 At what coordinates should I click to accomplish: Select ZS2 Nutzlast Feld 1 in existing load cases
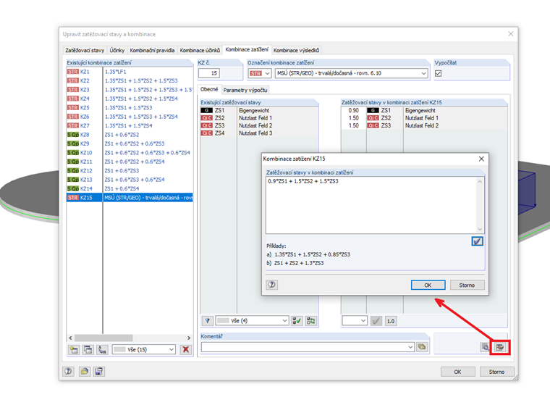pyautogui.click(x=259, y=118)
